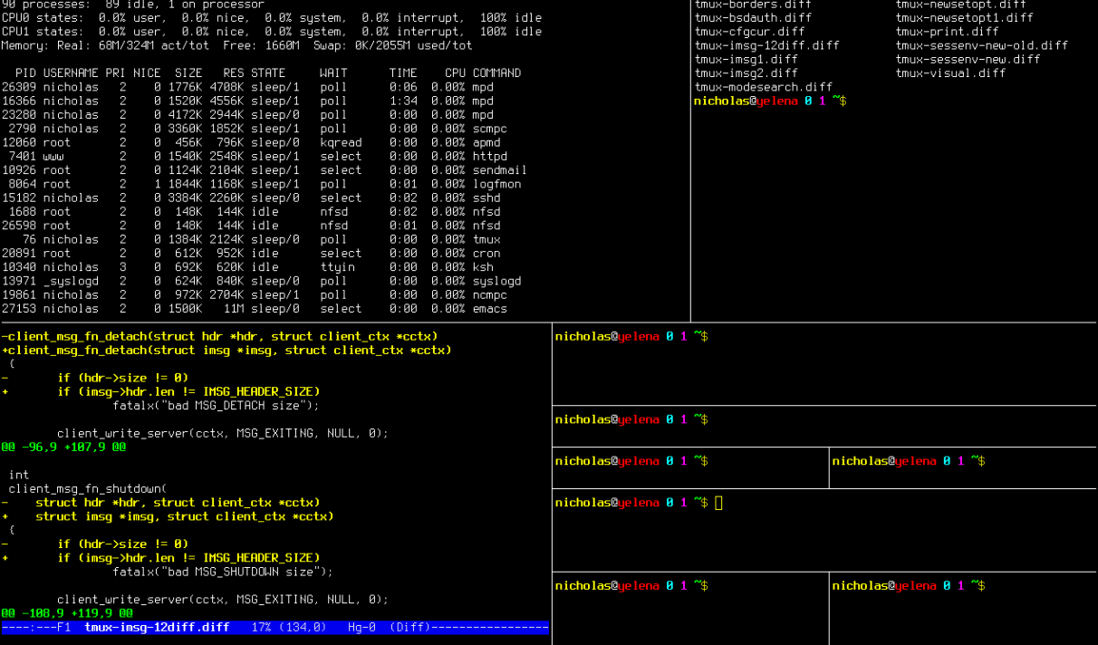Click tmux-modesearch.diff in the file listing
Image resolution: width=1098 pixels, height=645 pixels.
point(763,87)
